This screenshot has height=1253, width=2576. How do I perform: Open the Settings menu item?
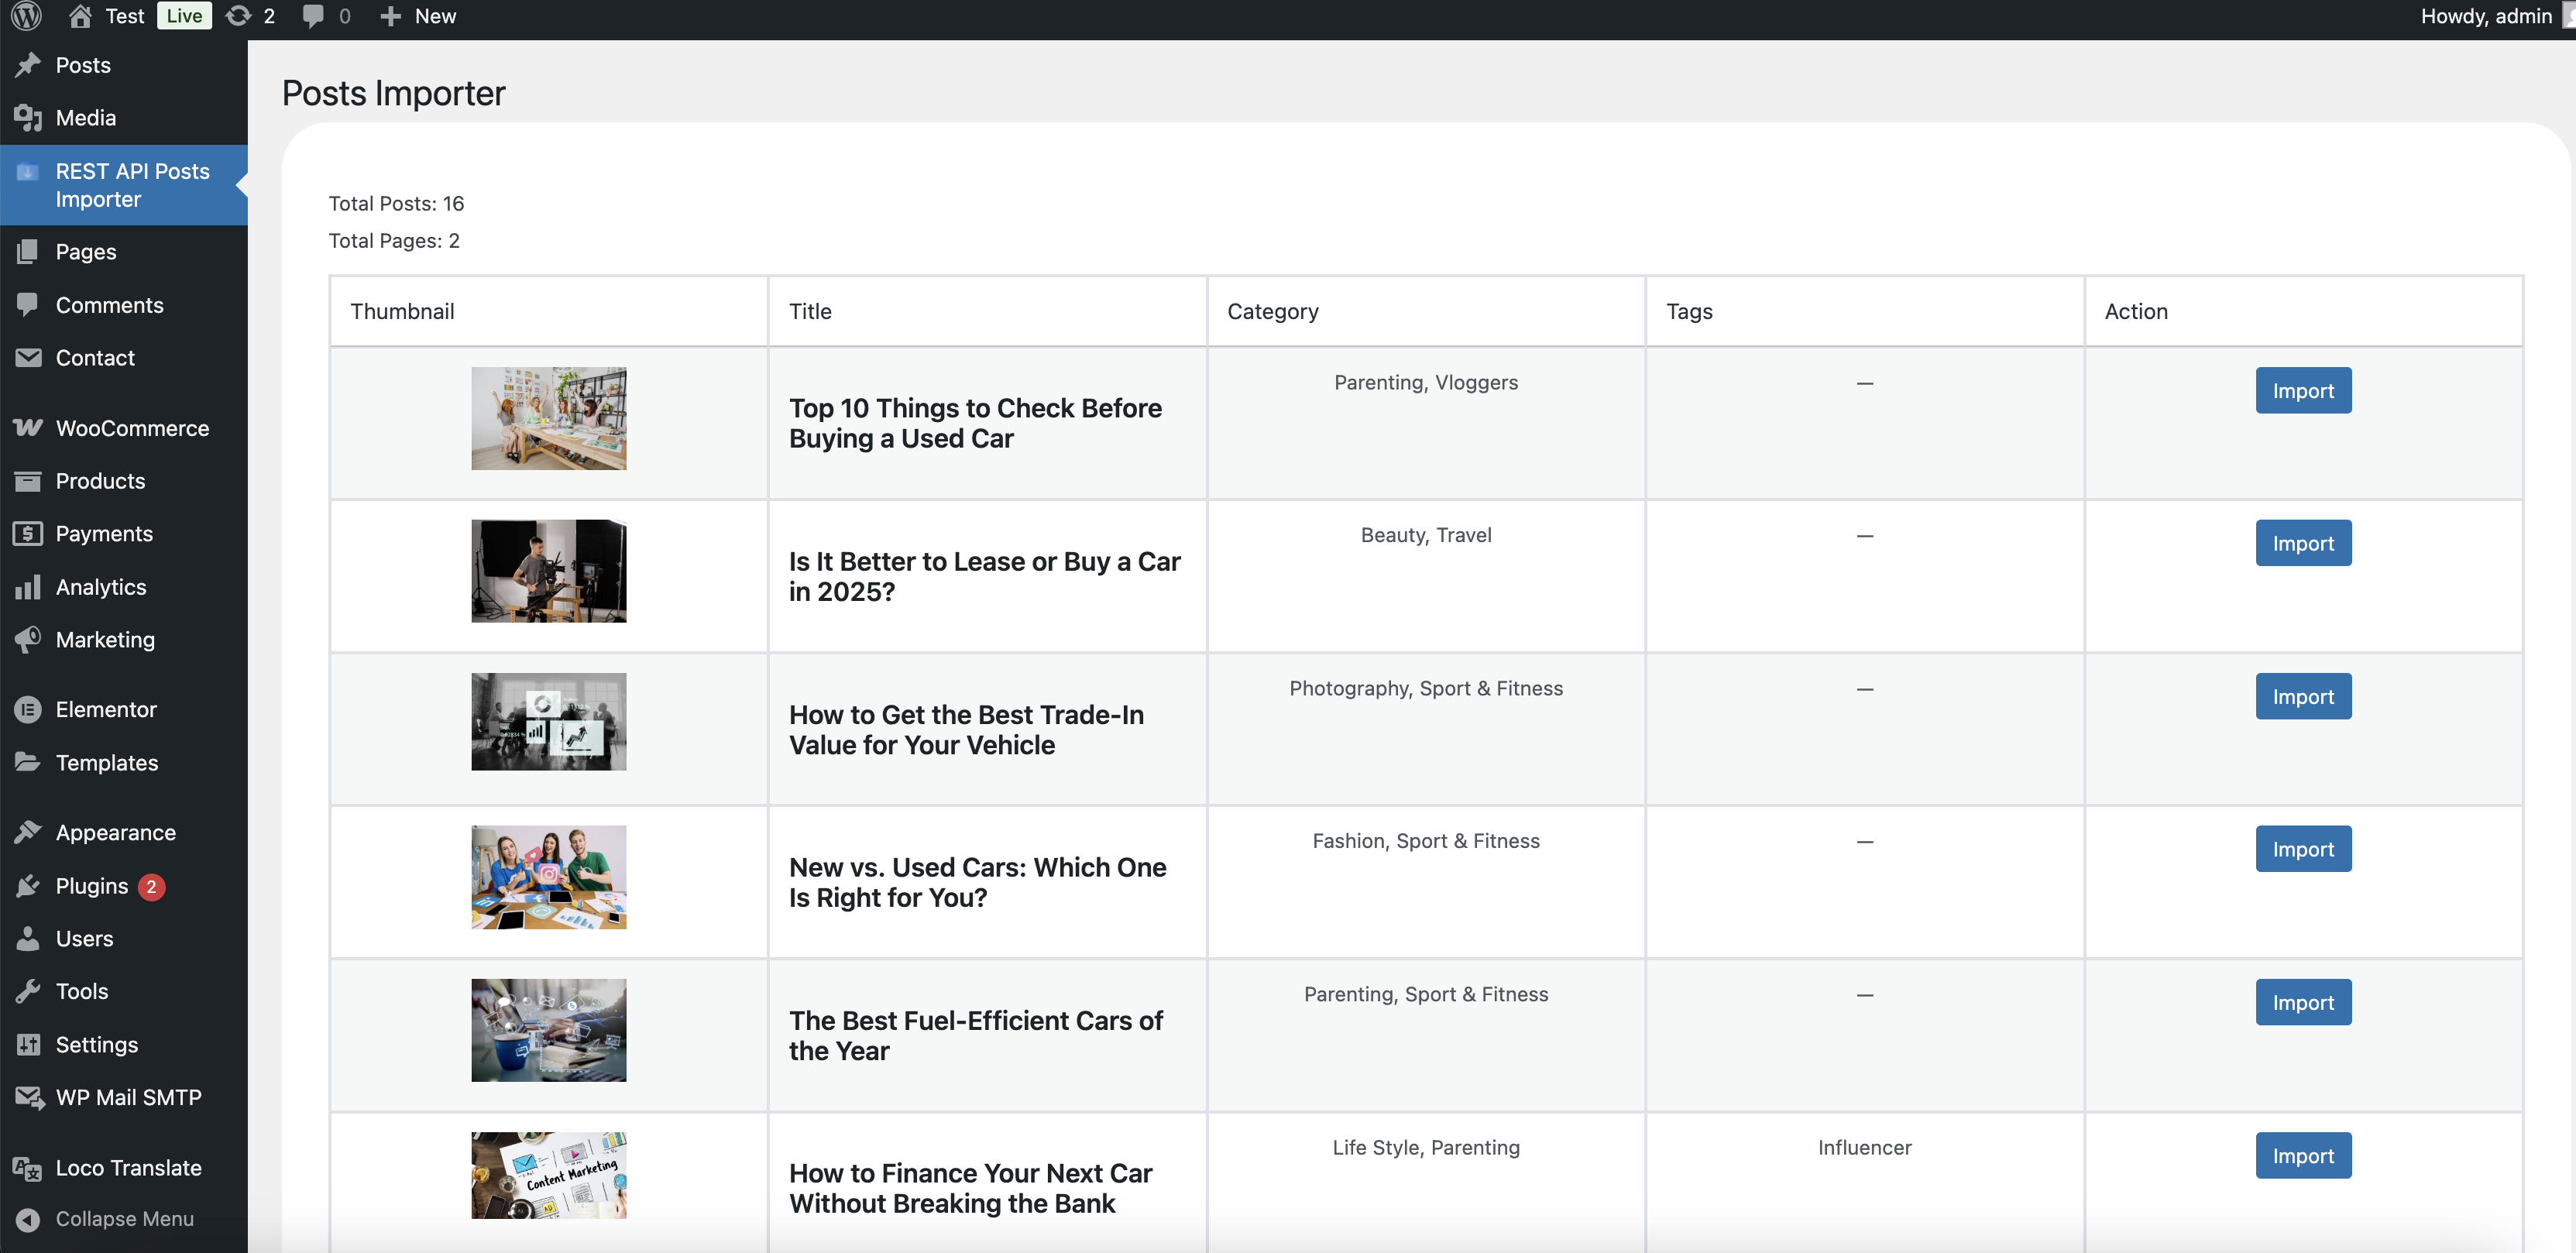pos(97,1044)
